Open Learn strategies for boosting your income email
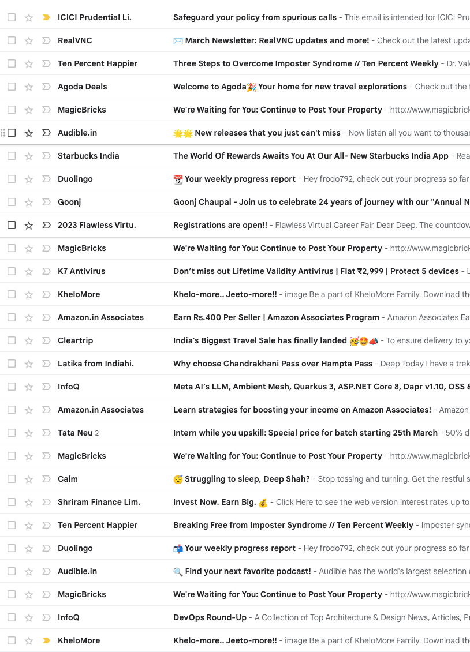This screenshot has width=470, height=652. pos(303,410)
